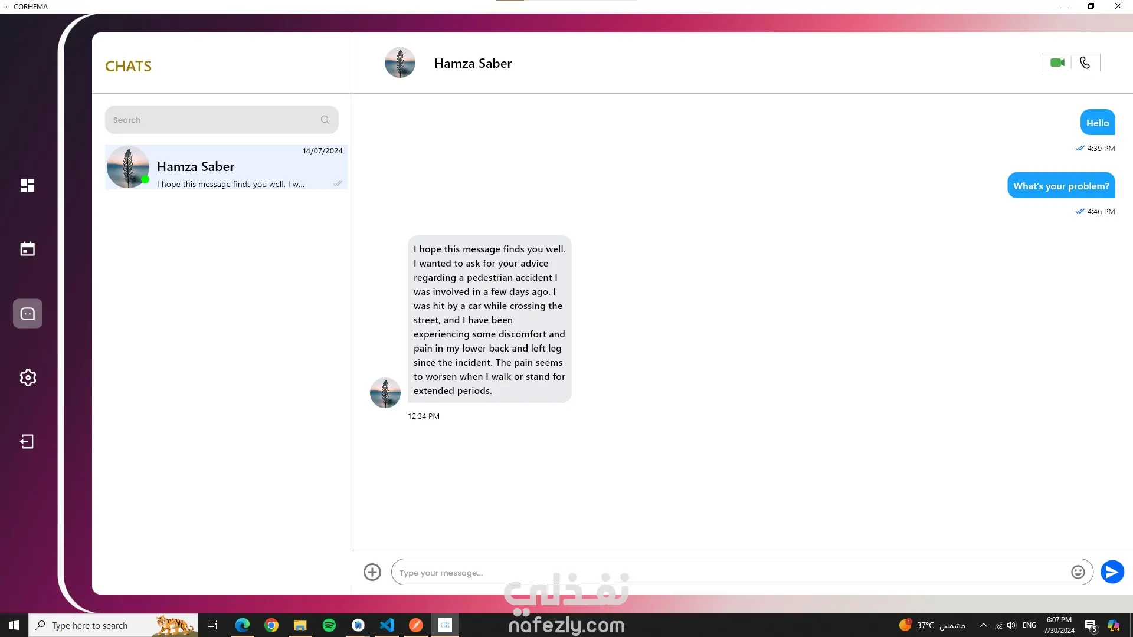Screen dimensions: 1133x637
Task: Click Hamza Saber's name in the header
Action: click(473, 63)
